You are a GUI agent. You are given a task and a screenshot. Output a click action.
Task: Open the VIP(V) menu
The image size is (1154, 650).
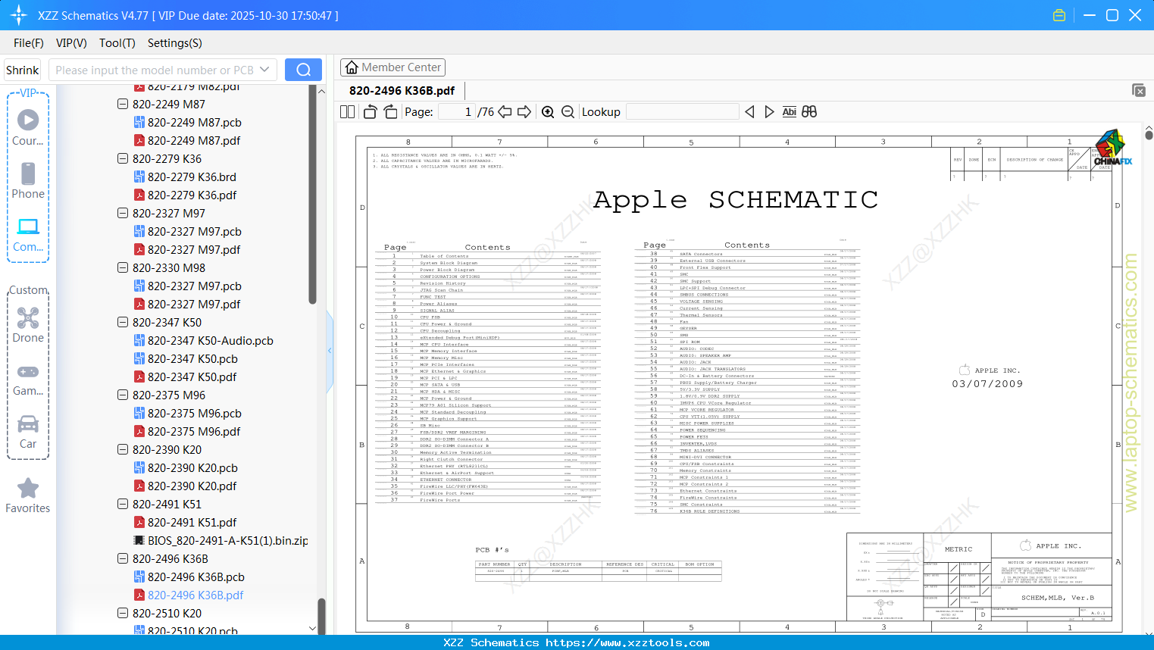pos(71,43)
